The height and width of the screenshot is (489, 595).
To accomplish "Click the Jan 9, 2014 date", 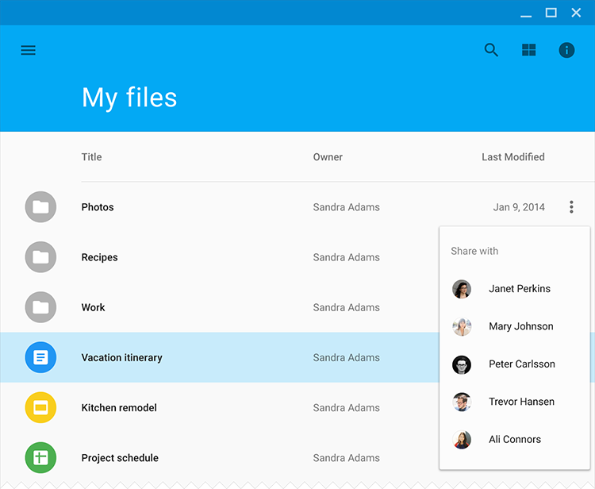I will pos(519,207).
